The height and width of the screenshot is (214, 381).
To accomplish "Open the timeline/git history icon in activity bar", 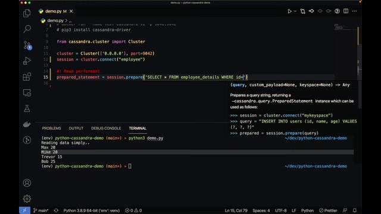I will click(x=27, y=140).
